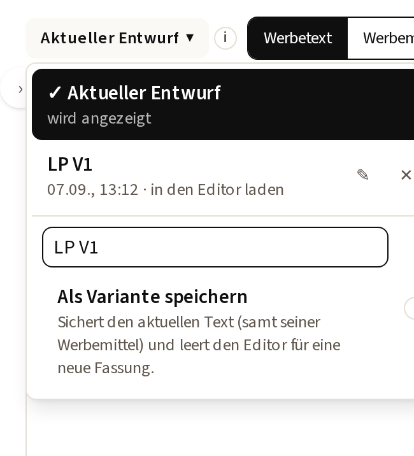Select the checked Aktueller Entwurf entry

[x=223, y=104]
